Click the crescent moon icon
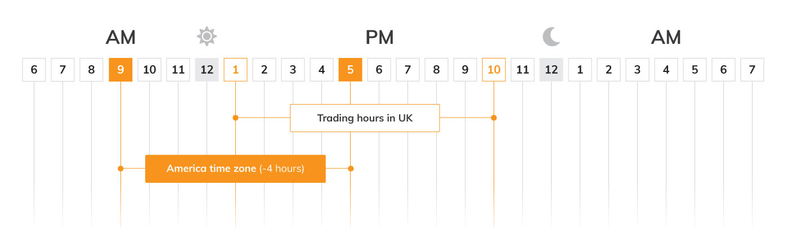 point(552,37)
